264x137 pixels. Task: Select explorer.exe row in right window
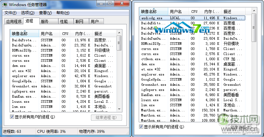(192, 74)
